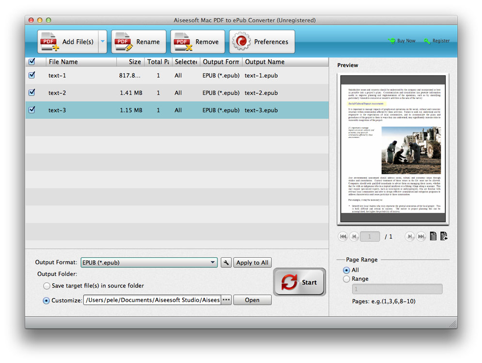Toggle the select-all checkbox in header
This screenshot has width=482, height=363.
point(31,62)
